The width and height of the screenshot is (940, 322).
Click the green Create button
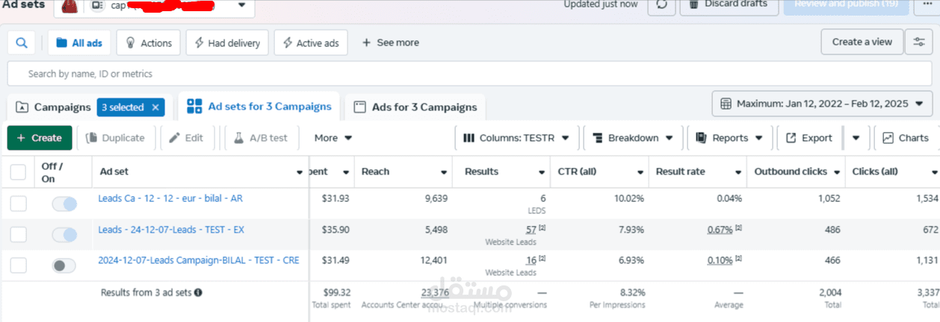pyautogui.click(x=40, y=138)
